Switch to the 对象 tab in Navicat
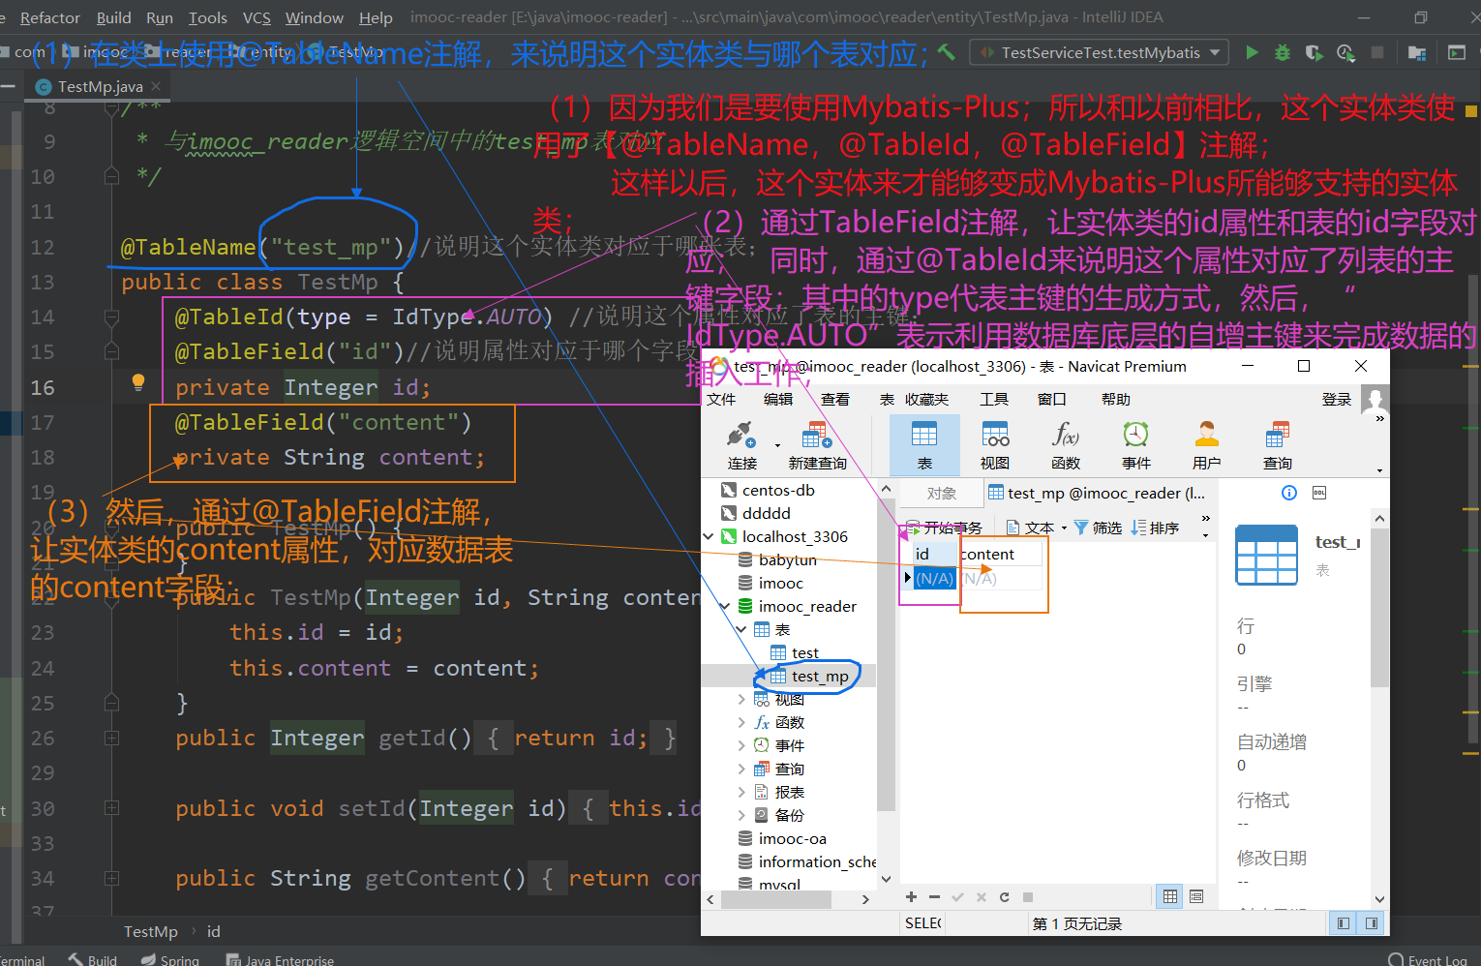The image size is (1481, 966). pos(941,493)
